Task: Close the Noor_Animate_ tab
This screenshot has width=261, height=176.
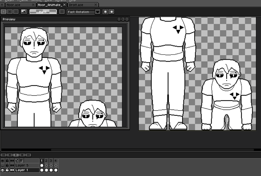Action: click(64, 5)
